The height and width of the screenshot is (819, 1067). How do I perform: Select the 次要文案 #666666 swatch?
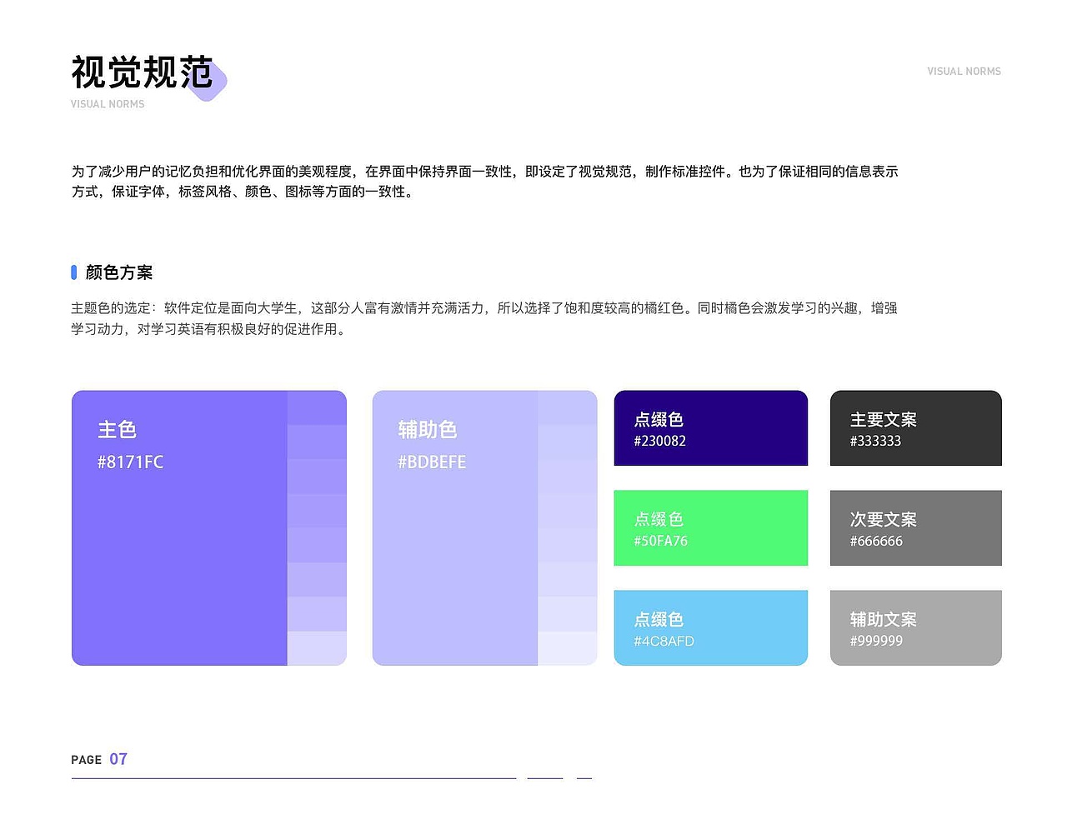[915, 527]
